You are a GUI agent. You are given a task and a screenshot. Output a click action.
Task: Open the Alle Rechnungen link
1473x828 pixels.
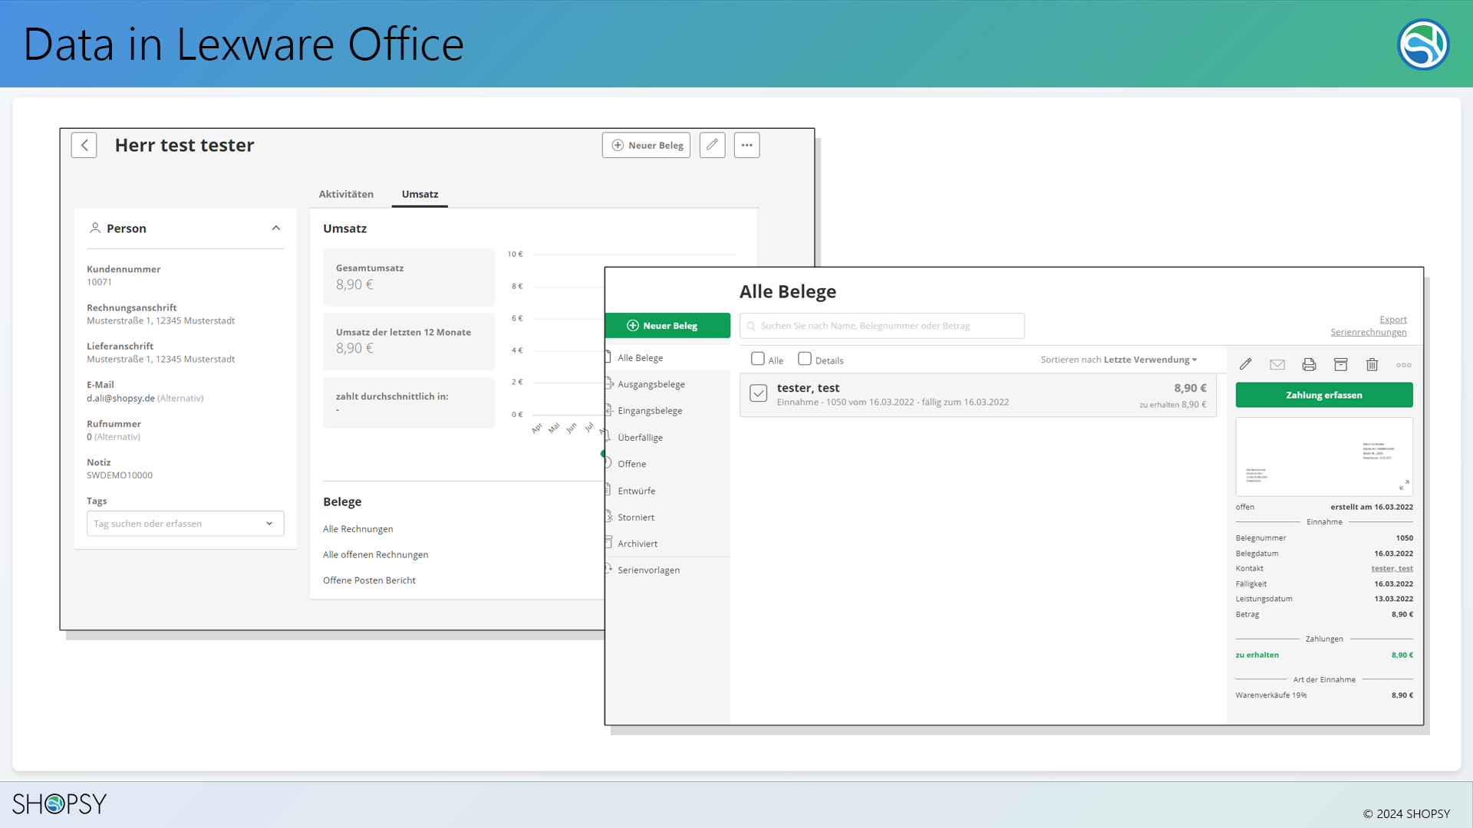(358, 529)
